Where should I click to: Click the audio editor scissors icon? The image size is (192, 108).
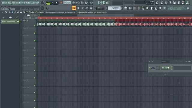162,3
